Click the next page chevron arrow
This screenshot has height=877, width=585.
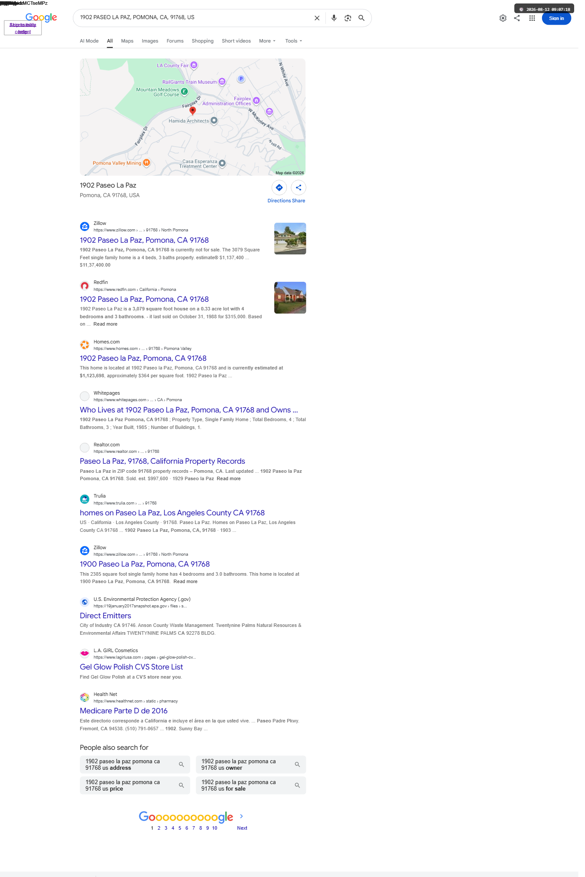(x=242, y=816)
